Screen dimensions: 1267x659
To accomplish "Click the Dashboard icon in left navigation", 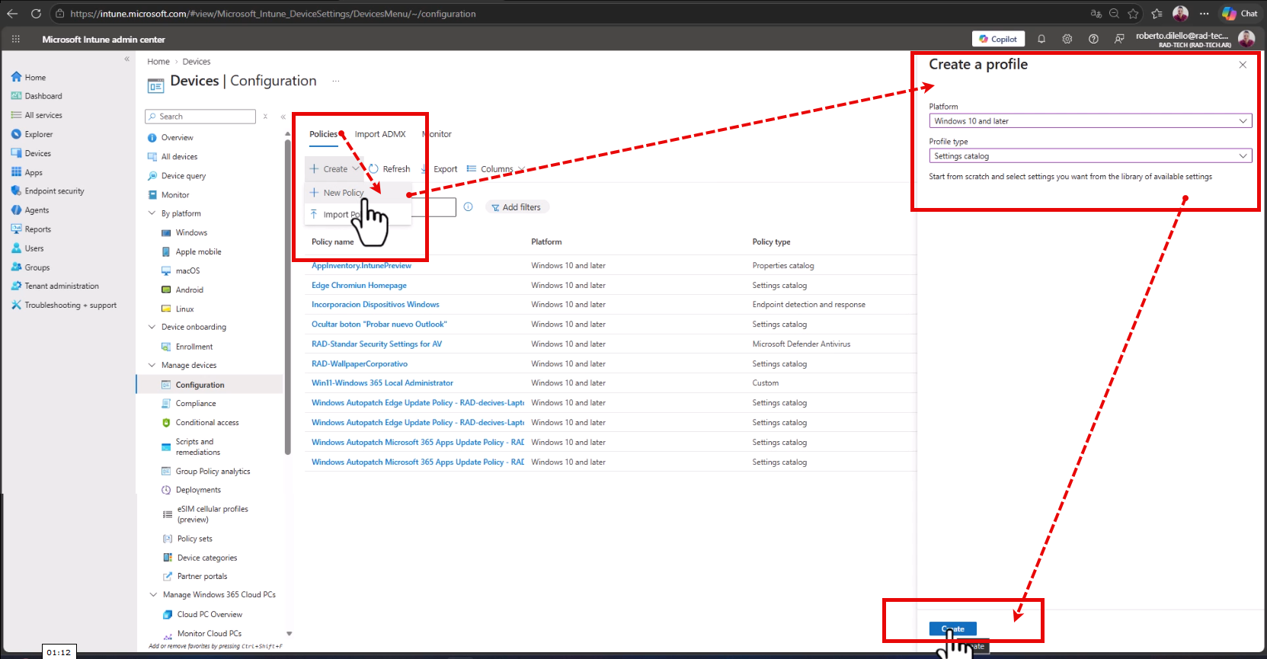I will [16, 96].
